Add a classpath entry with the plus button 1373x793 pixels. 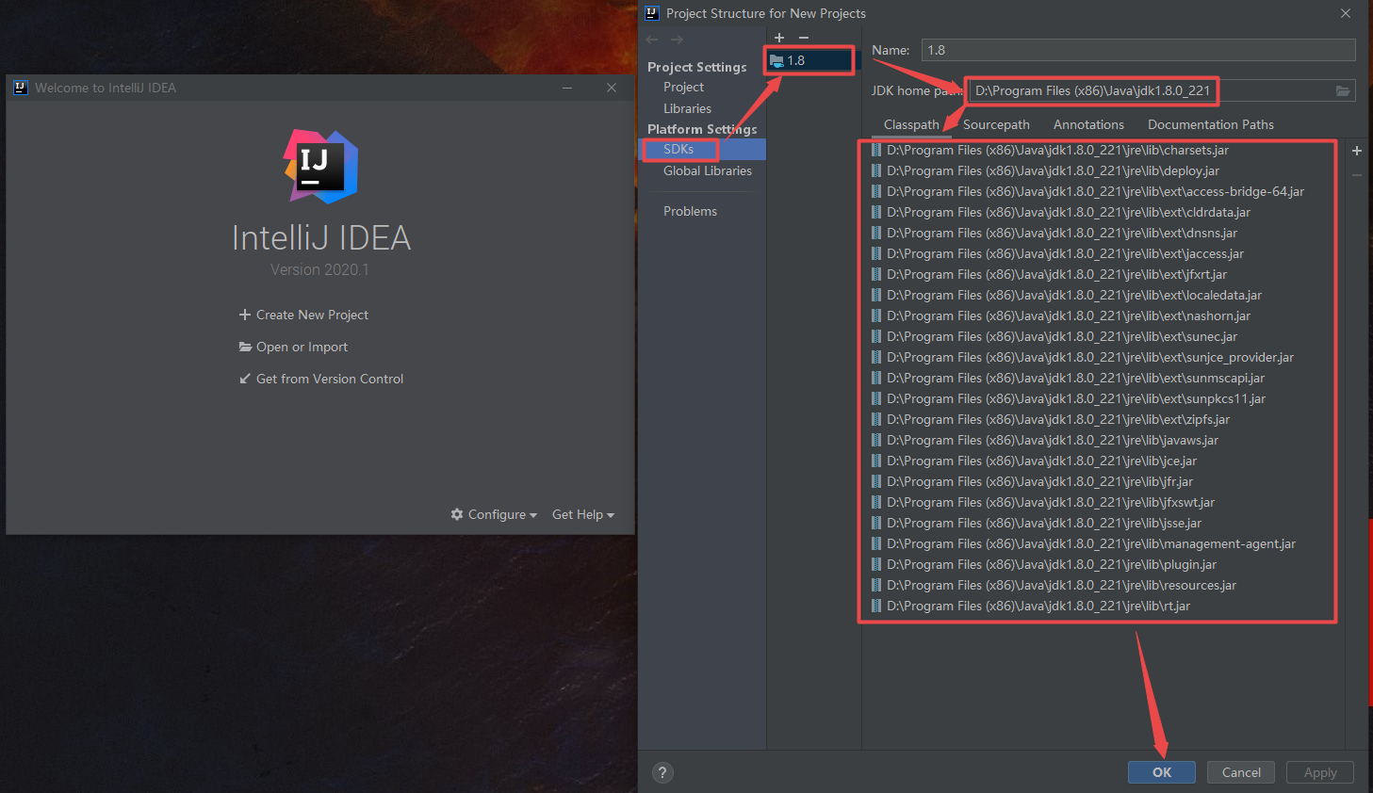coord(1357,151)
